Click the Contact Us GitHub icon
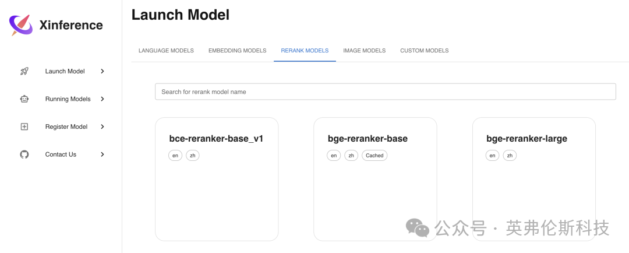This screenshot has width=629, height=253. [24, 154]
